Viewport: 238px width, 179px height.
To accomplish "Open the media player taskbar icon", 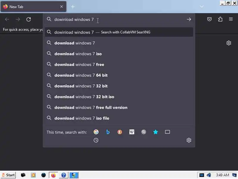I will click(33, 175).
